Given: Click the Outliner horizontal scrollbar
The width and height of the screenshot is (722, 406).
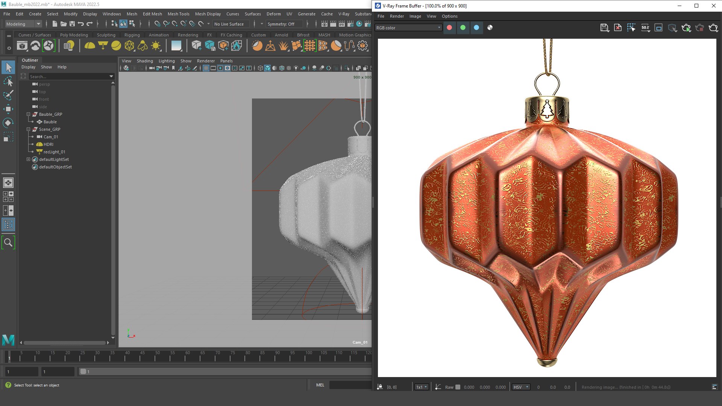Looking at the screenshot, I should [65, 342].
